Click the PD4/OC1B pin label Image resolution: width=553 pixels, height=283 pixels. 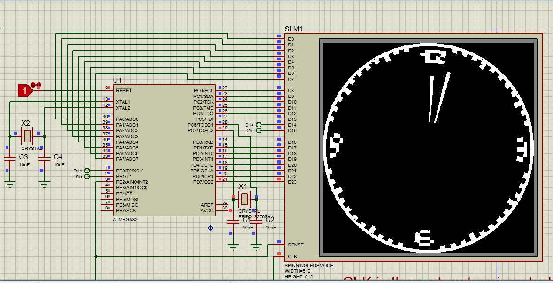pos(202,165)
